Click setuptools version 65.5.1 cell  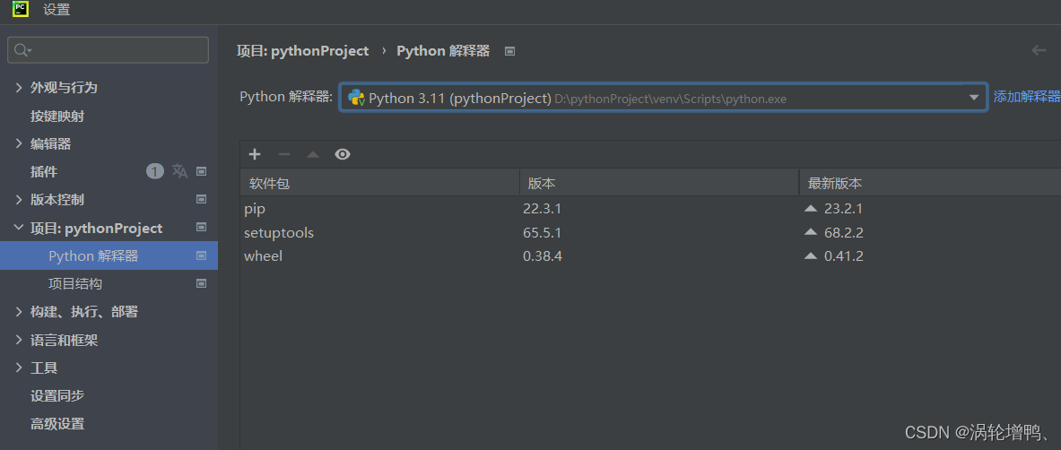542,232
